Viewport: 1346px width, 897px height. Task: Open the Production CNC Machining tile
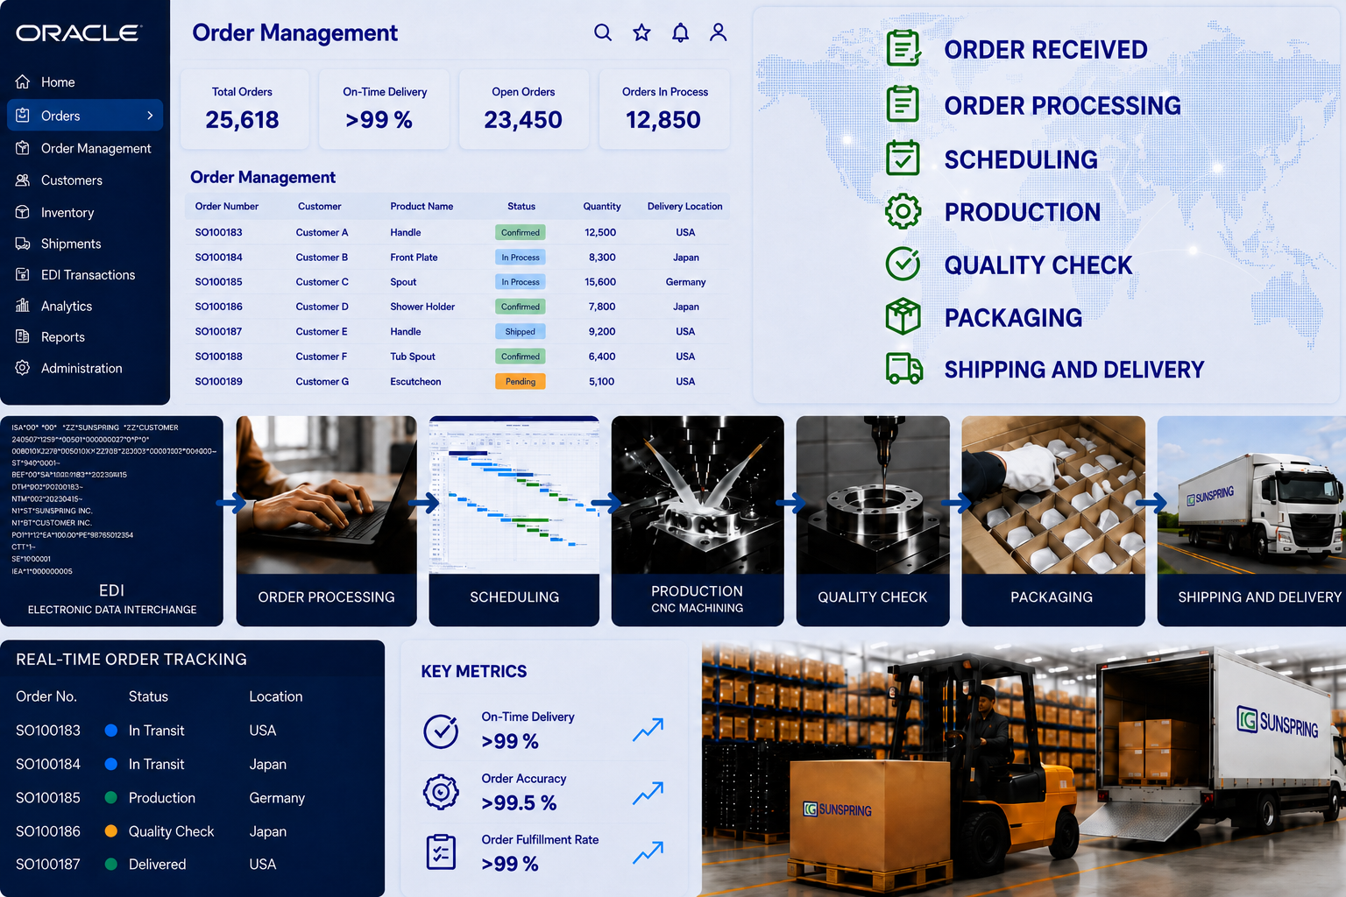coord(698,521)
